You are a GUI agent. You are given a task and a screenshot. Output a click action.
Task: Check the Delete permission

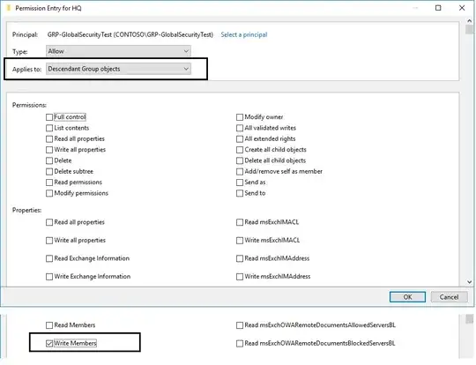49,160
